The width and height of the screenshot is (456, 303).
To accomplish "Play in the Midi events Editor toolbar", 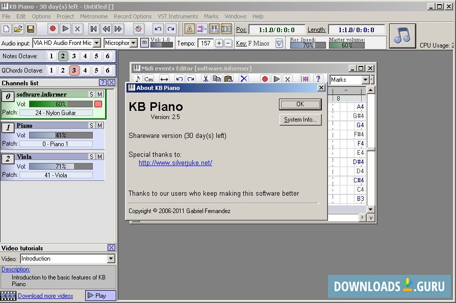I will (x=276, y=79).
